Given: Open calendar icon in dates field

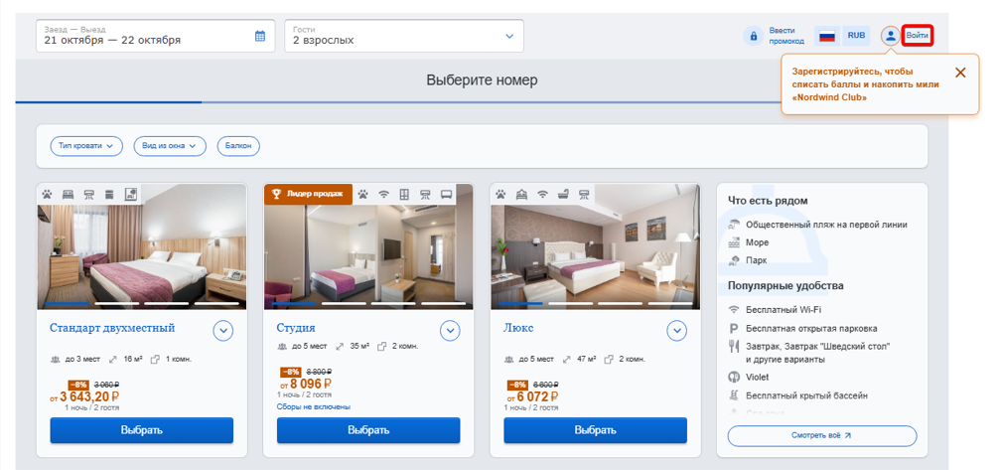Looking at the screenshot, I should [260, 36].
